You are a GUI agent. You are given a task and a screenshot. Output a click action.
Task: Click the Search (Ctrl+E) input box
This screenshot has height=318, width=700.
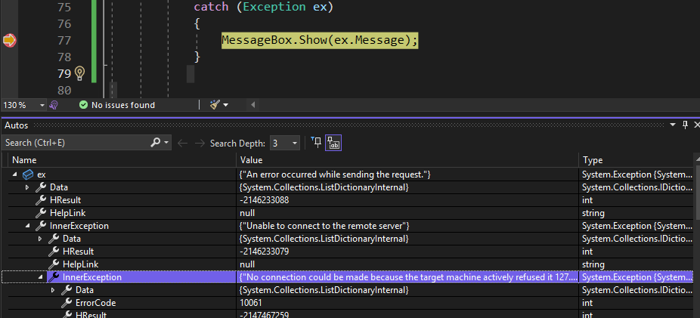click(76, 143)
